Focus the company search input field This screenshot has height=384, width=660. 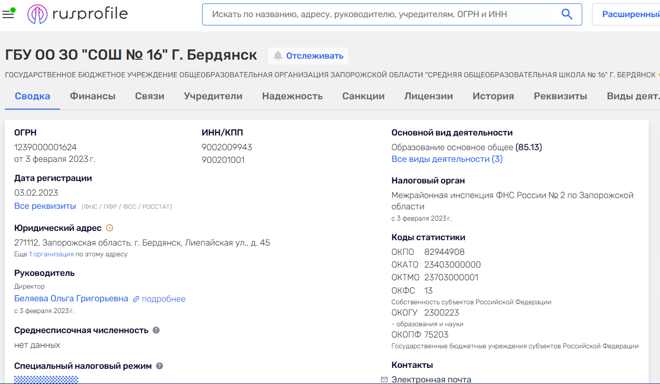point(382,15)
